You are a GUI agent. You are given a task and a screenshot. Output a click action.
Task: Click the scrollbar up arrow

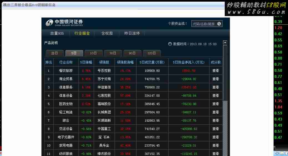tap(225, 43)
